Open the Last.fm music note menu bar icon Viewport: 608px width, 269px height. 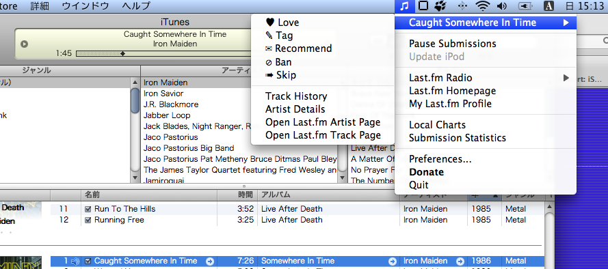point(405,6)
